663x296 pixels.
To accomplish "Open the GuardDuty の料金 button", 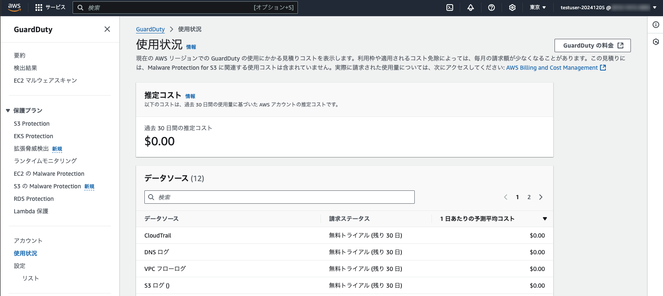I will pyautogui.click(x=592, y=46).
